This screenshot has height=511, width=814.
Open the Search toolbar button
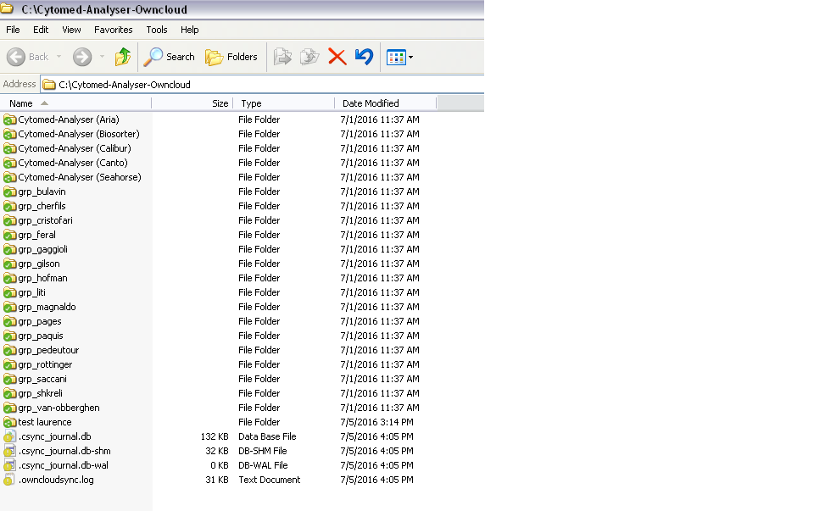click(170, 57)
